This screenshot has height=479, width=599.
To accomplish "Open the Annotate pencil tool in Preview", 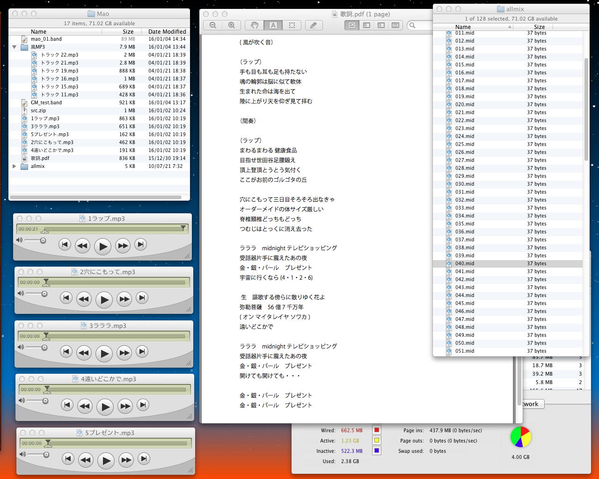I will coord(314,25).
